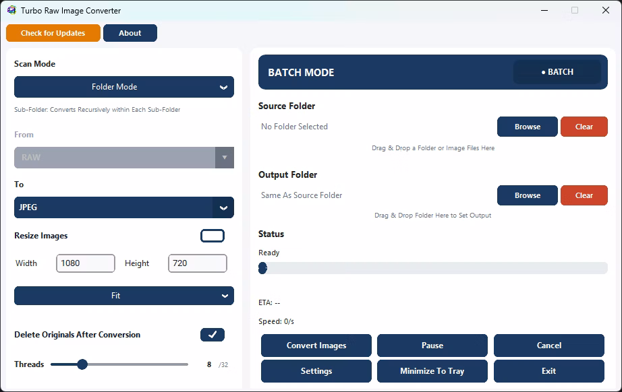The height and width of the screenshot is (392, 622).
Task: Click 'Drag & Drop a Folder or Image Files Here'
Action: (x=433, y=148)
